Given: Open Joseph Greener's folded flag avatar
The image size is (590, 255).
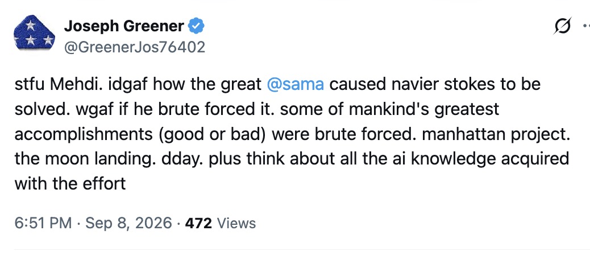Looking at the screenshot, I should [x=34, y=32].
